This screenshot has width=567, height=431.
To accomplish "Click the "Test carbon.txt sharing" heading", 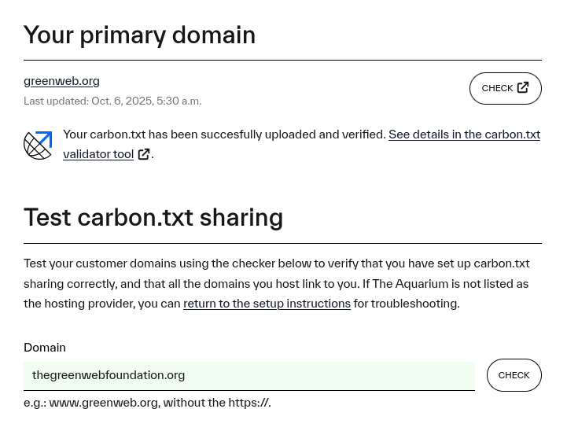I will coord(153,217).
